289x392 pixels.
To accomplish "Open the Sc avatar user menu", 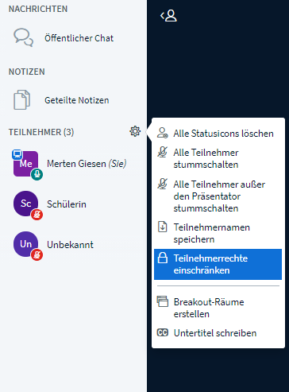I will (26, 204).
